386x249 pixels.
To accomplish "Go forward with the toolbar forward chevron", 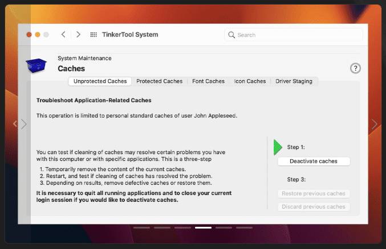I will click(x=78, y=35).
